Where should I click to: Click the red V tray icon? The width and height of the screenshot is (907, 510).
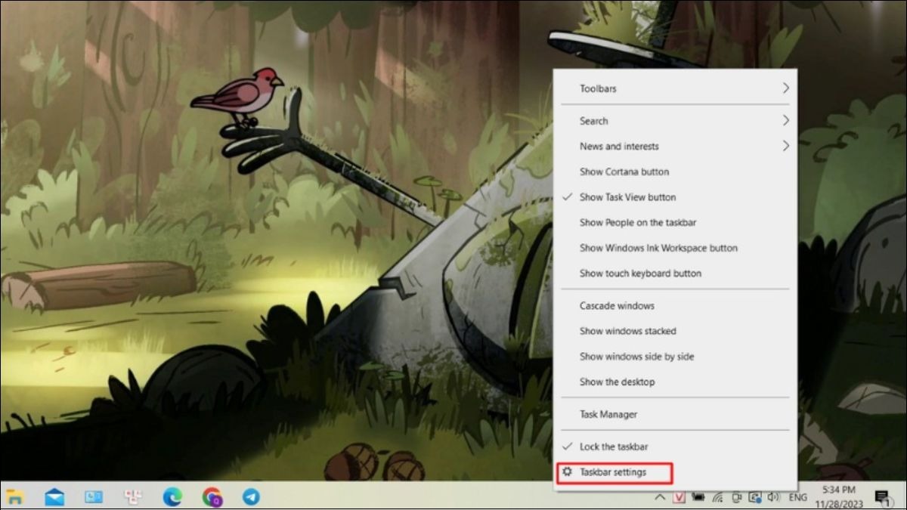(679, 497)
